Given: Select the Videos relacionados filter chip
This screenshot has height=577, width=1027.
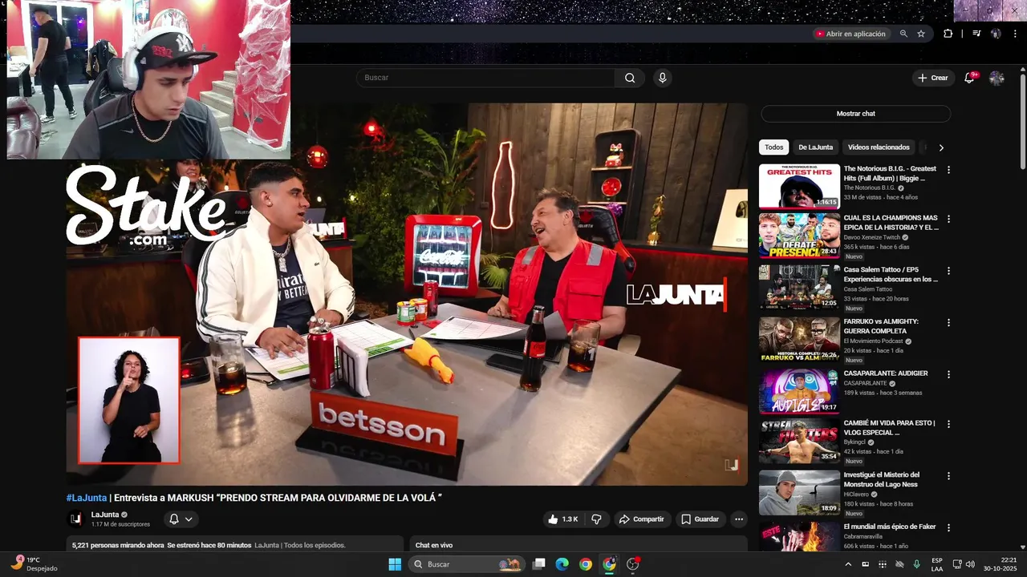Looking at the screenshot, I should (x=879, y=147).
